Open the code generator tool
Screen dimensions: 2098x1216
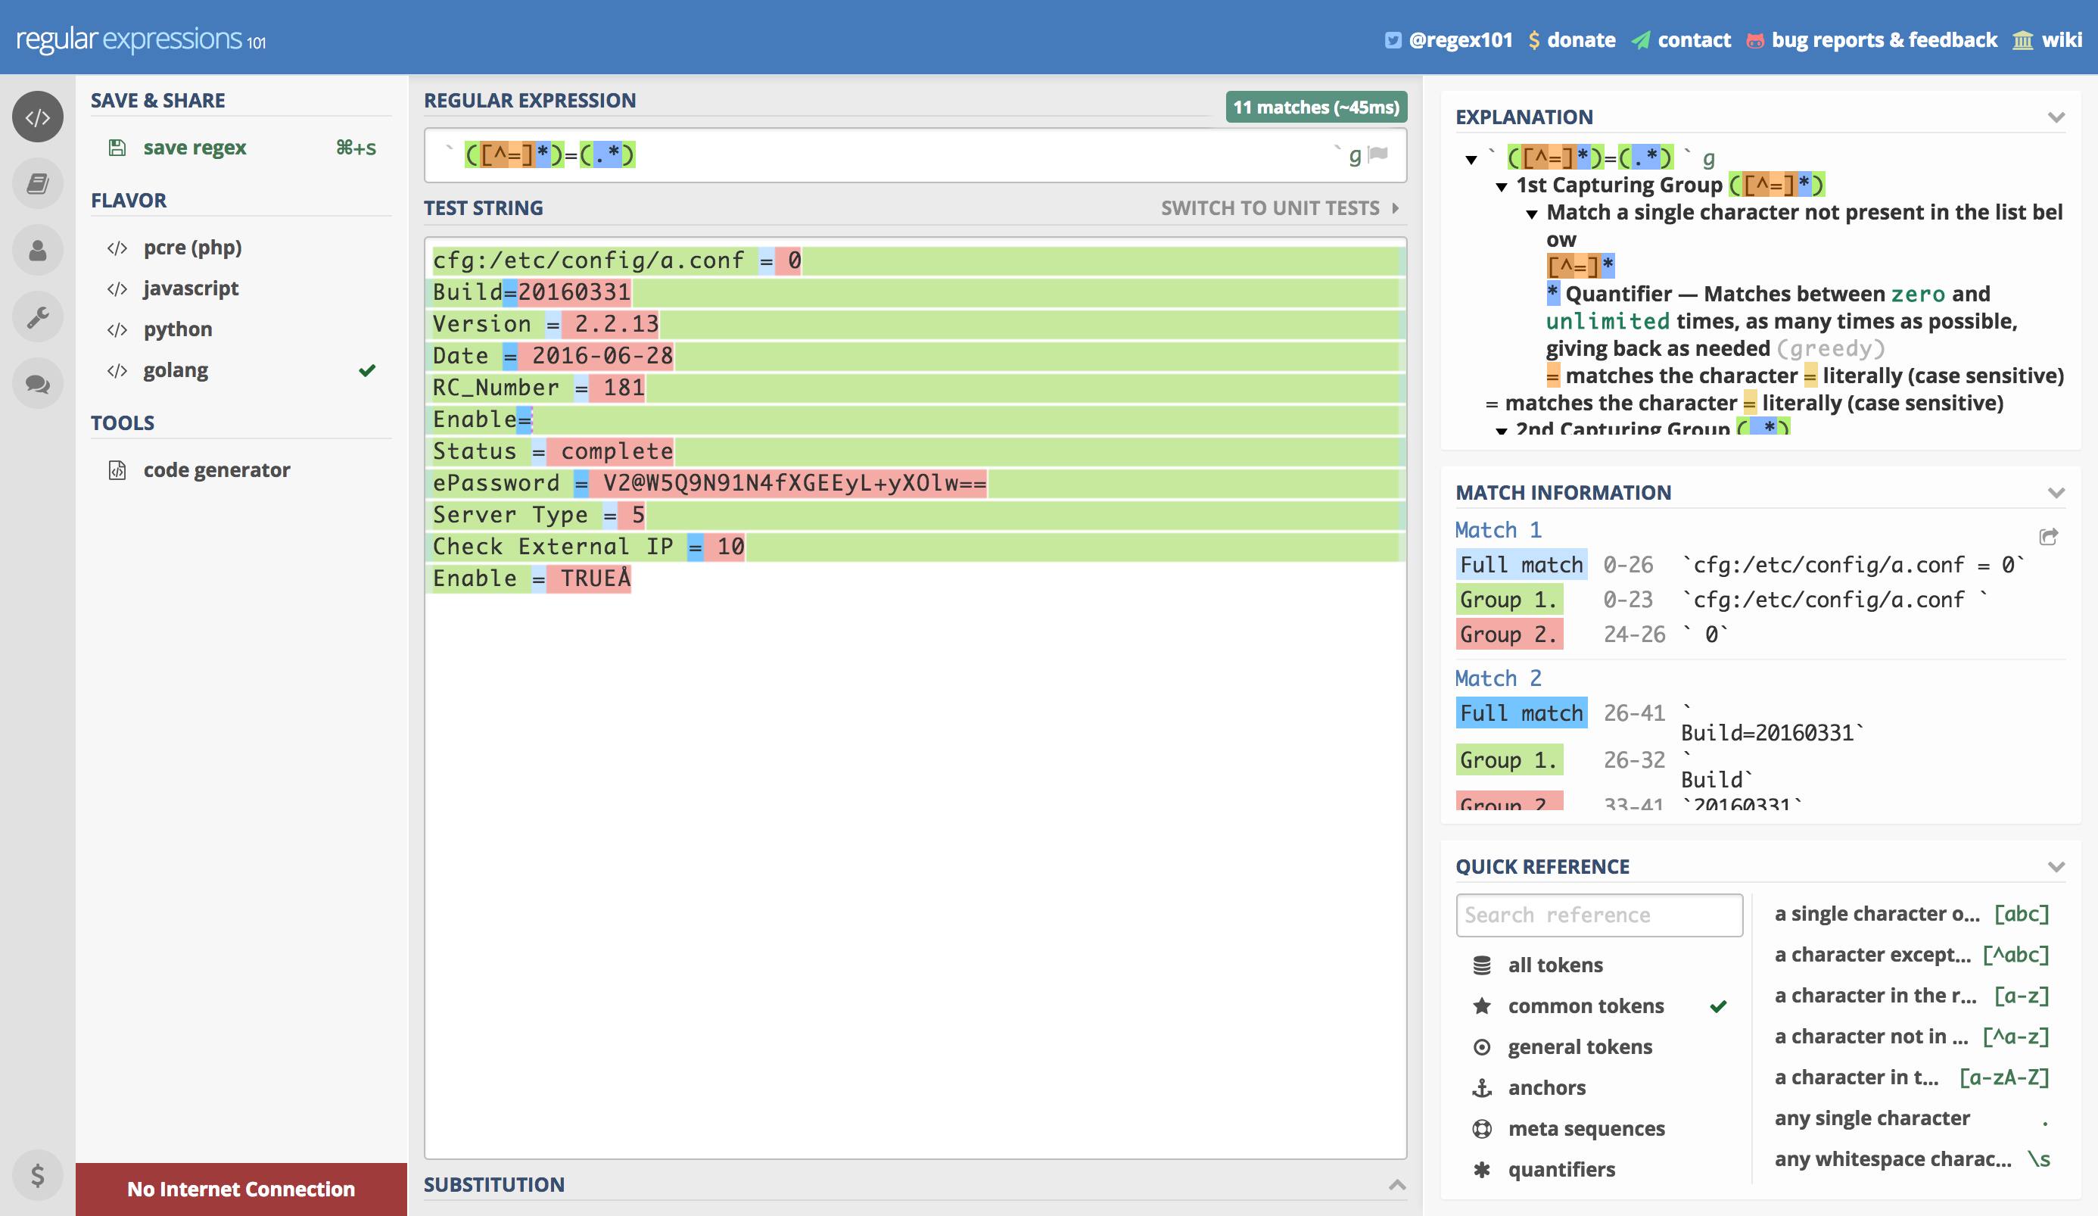tap(216, 469)
